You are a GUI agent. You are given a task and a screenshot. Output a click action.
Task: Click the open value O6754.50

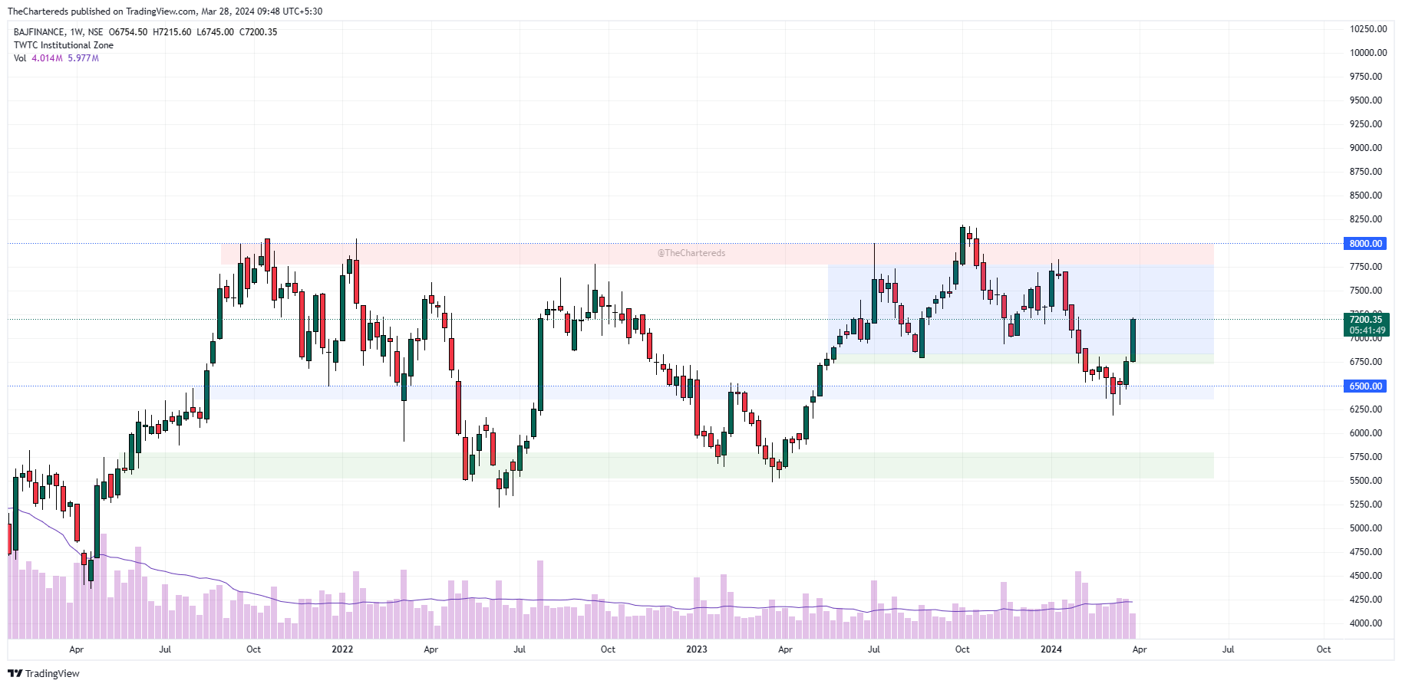[x=128, y=32]
